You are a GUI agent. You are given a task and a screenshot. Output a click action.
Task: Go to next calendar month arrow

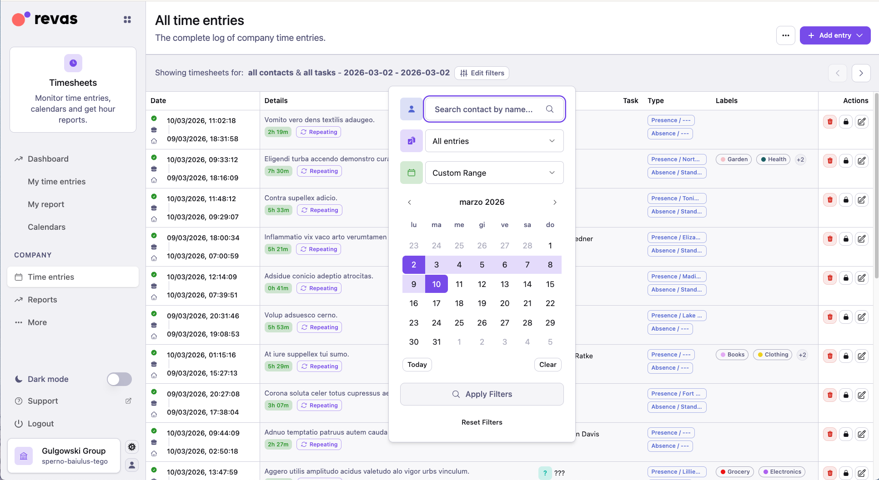coord(555,203)
